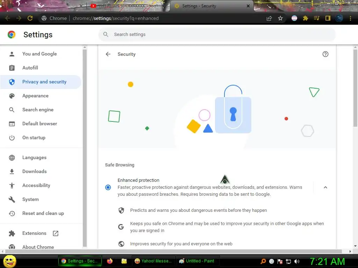
Task: Click the magnifier tray icon
Action: [x=263, y=261]
